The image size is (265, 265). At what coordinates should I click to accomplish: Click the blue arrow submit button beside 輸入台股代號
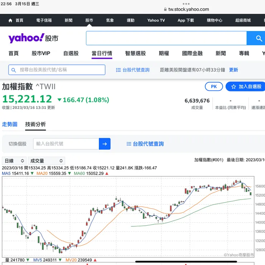pyautogui.click(x=105, y=144)
